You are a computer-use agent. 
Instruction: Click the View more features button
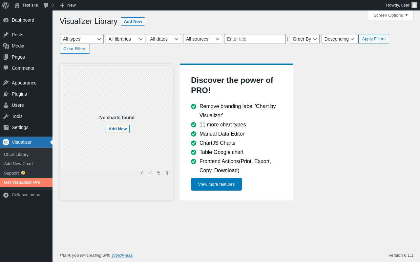(216, 184)
